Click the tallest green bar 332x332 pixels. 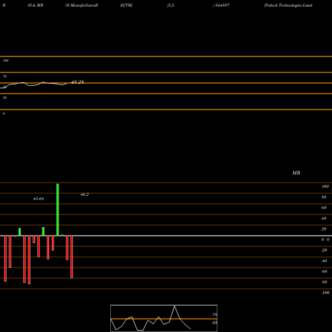58,210
